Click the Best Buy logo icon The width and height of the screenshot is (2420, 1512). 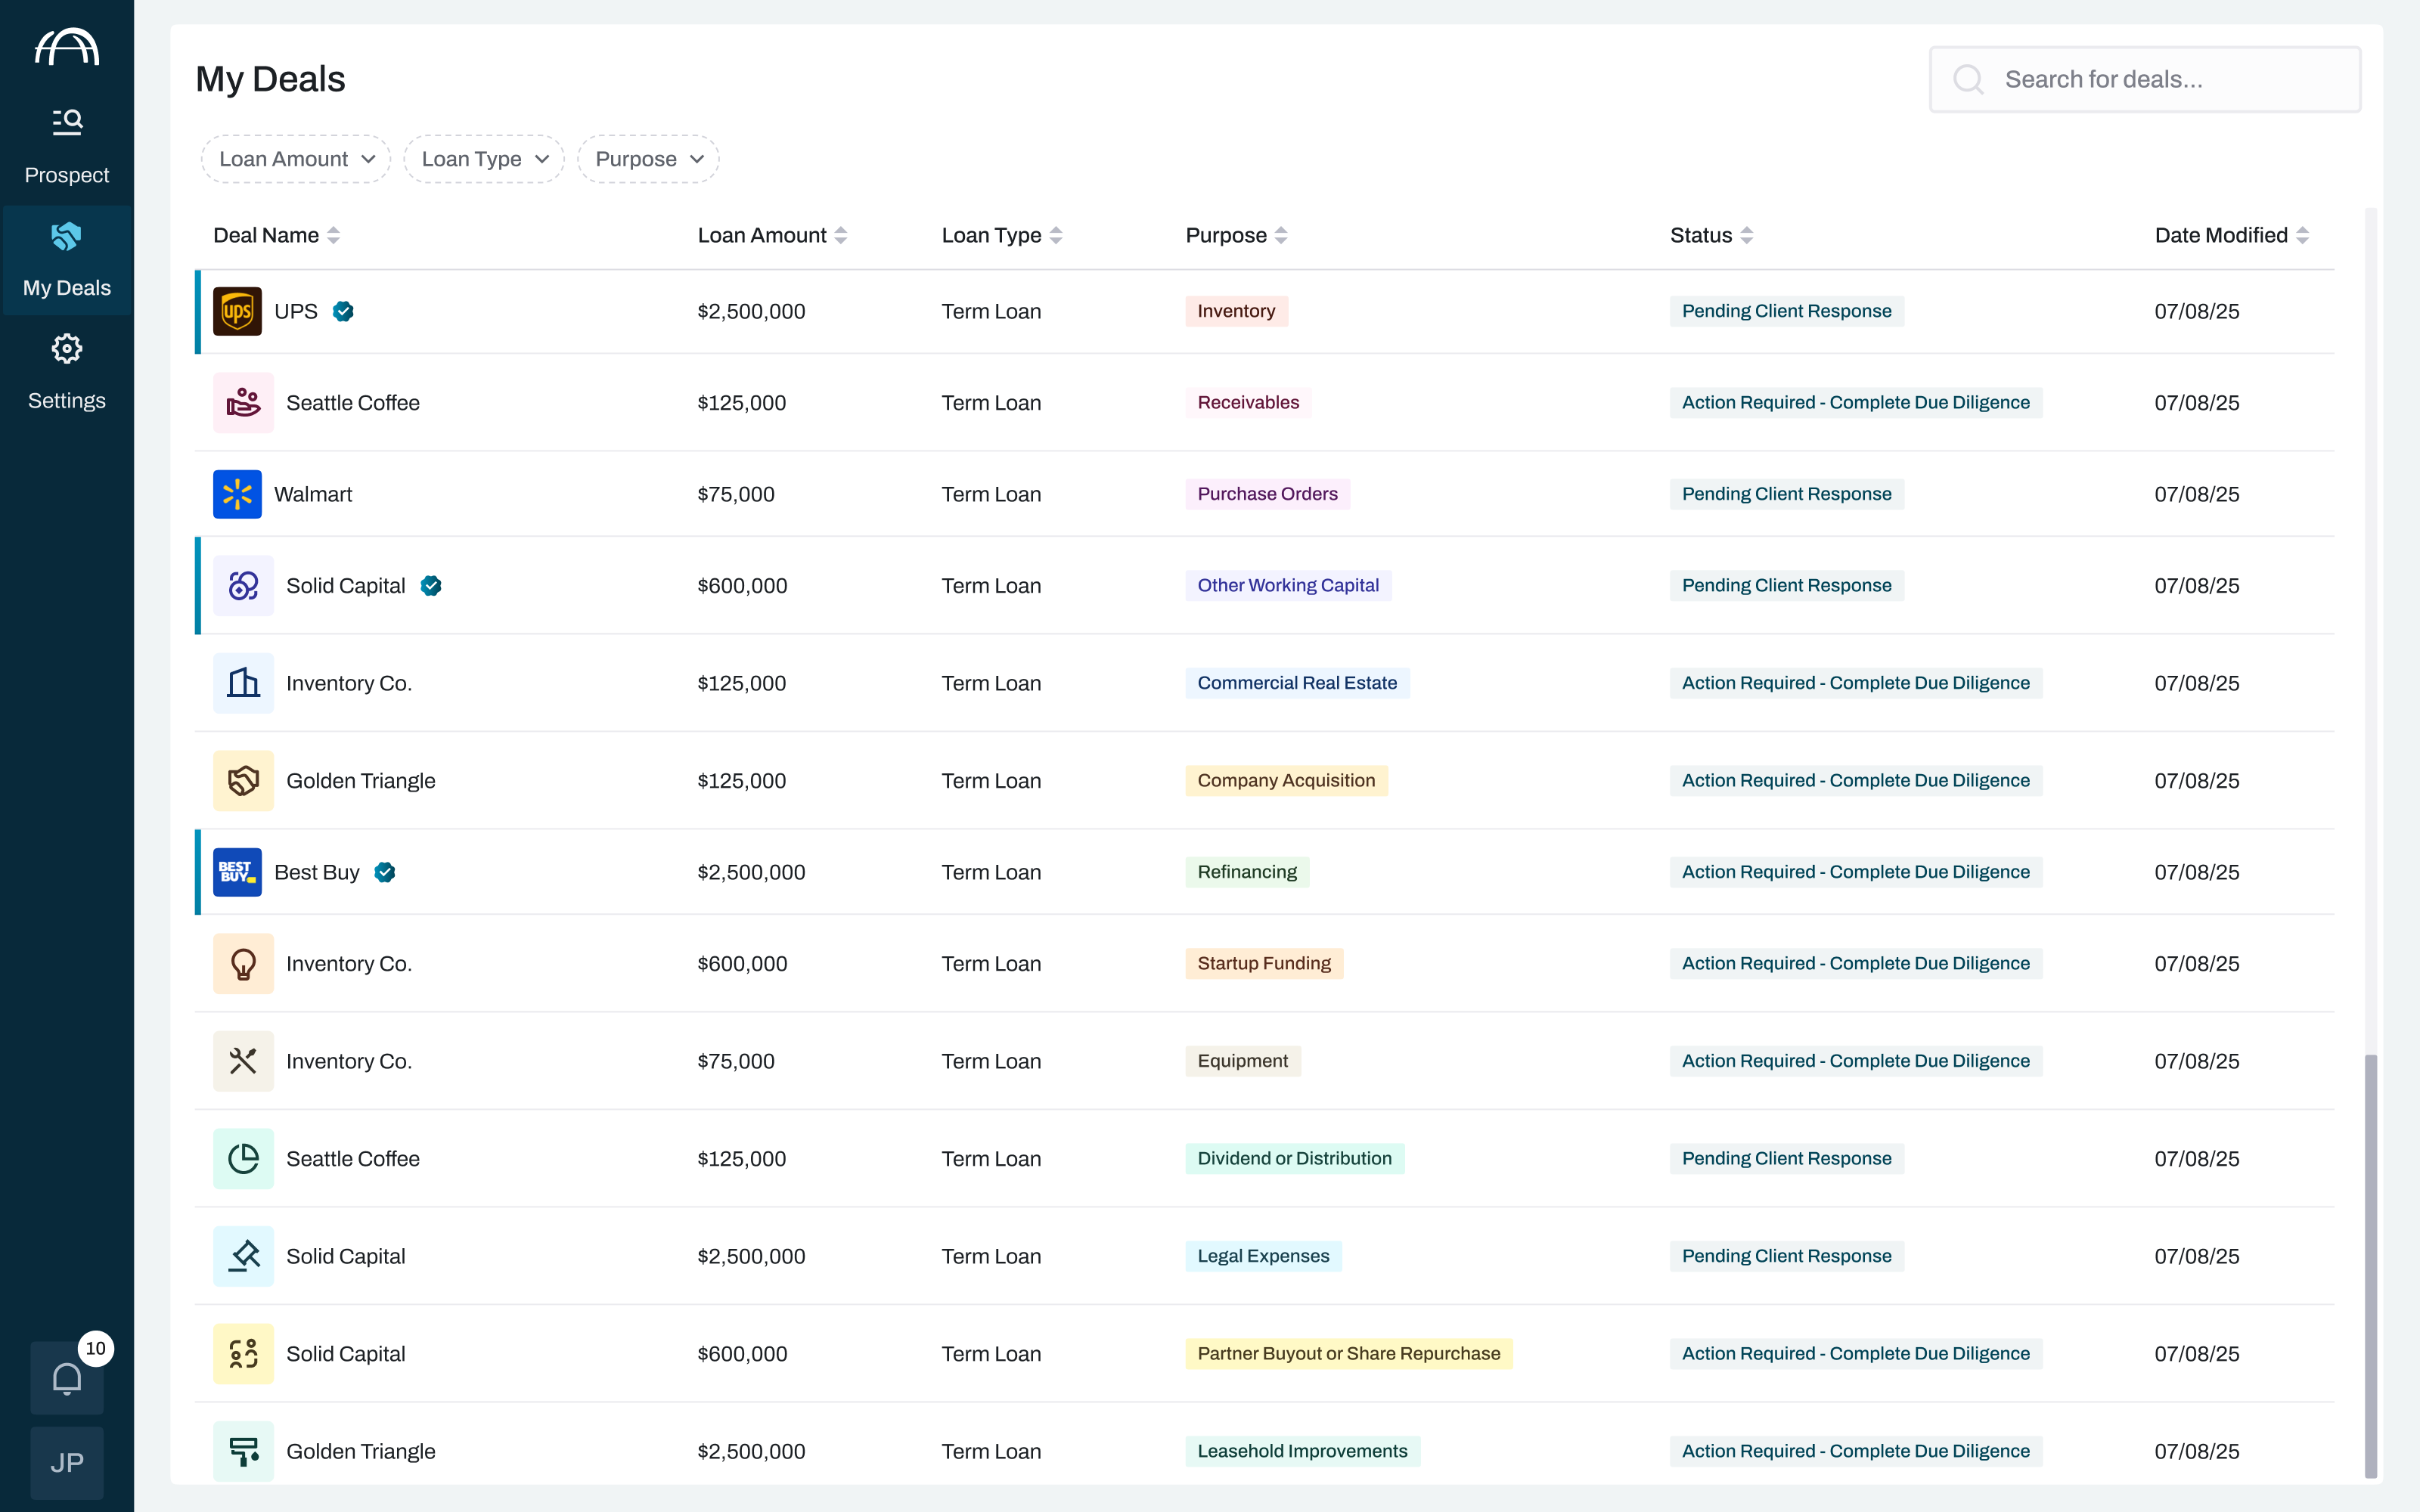tap(237, 872)
